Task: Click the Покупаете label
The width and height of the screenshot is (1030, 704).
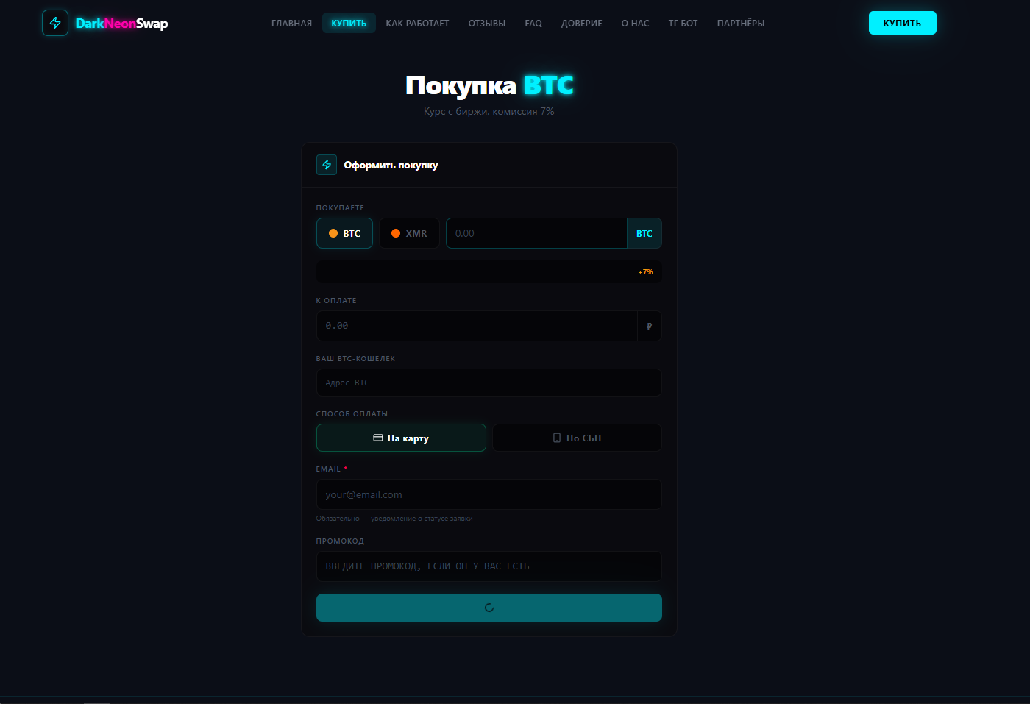Action: coord(340,207)
